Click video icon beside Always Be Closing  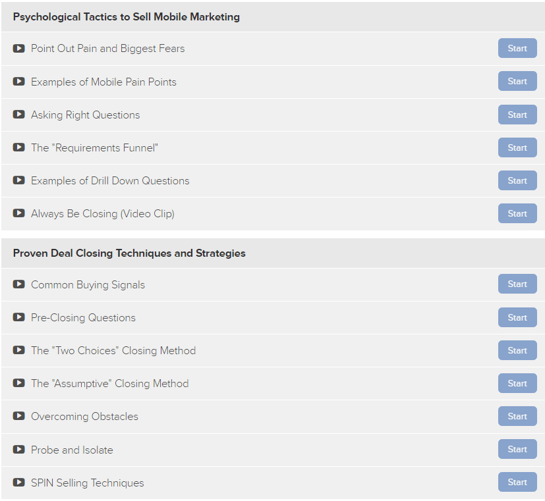[18, 213]
